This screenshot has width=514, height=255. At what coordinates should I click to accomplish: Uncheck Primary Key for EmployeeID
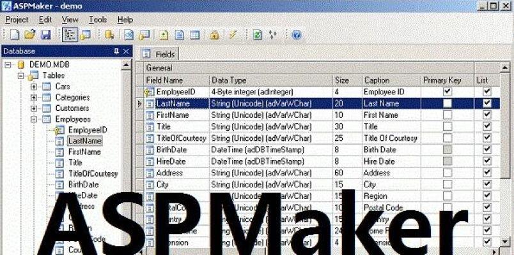coord(447,92)
